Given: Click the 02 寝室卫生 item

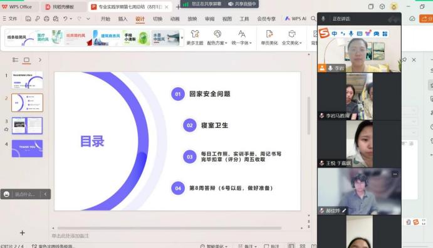Looking at the screenshot, I should click(x=206, y=125).
